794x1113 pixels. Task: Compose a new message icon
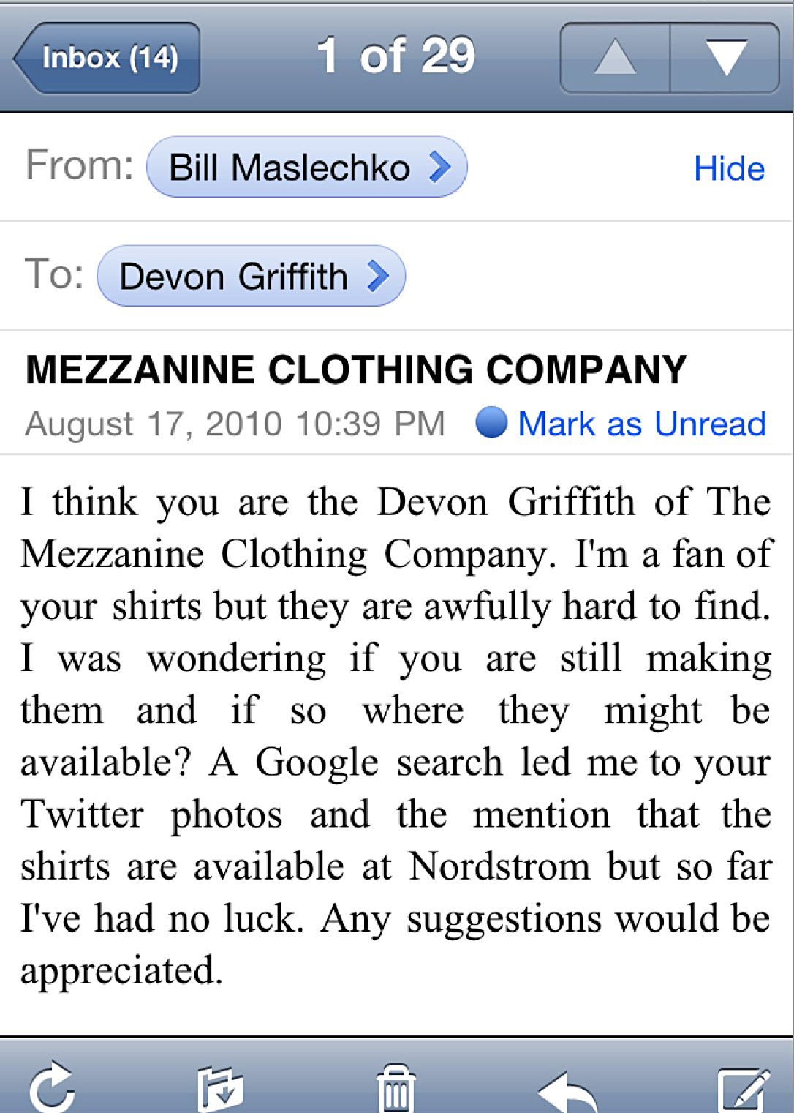[x=744, y=1090]
